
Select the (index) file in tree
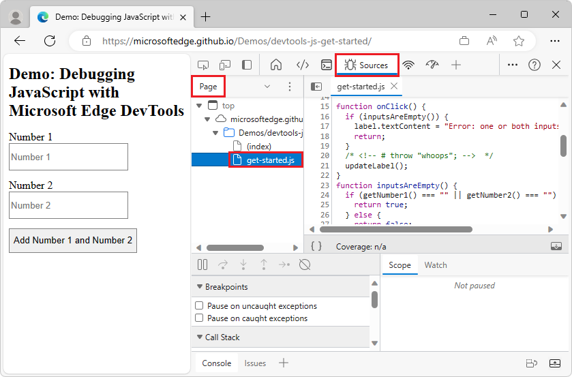click(x=258, y=147)
